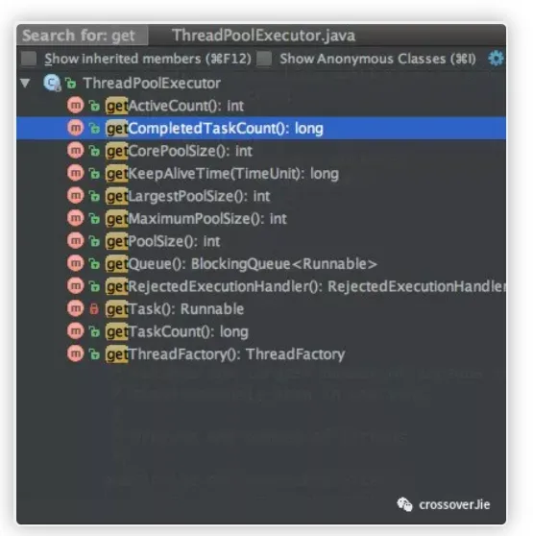Click red private lock icon on getTask

point(93,309)
